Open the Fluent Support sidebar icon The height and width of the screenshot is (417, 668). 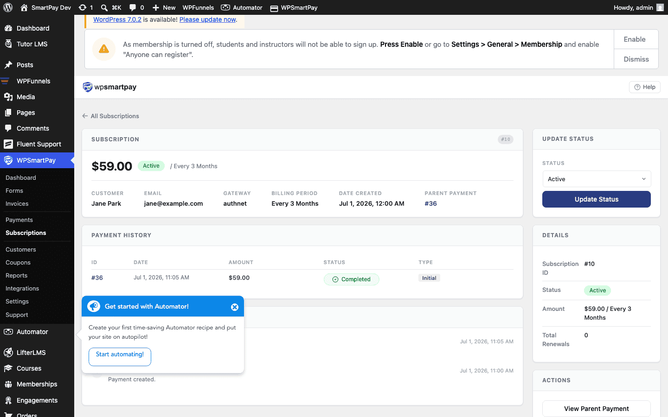coord(8,144)
